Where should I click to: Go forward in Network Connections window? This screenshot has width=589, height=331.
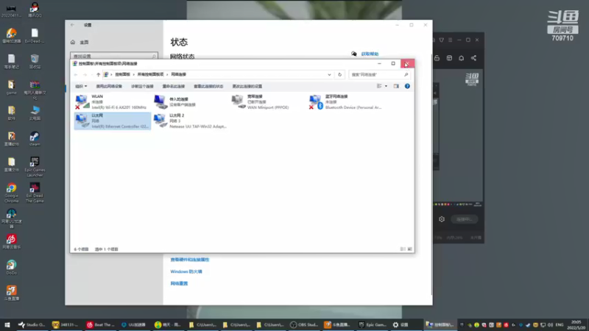(x=85, y=75)
